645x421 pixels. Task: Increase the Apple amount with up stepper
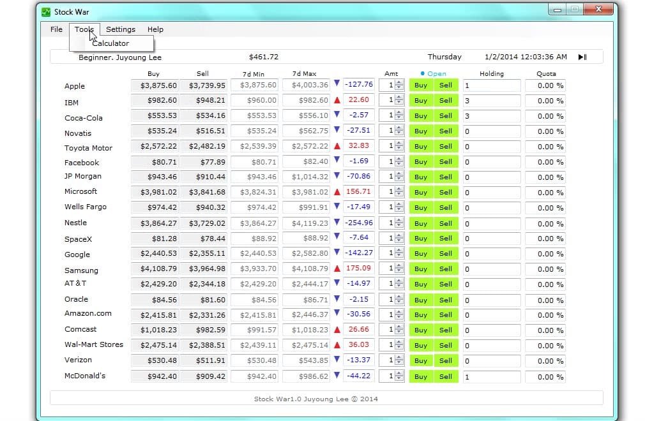point(399,82)
